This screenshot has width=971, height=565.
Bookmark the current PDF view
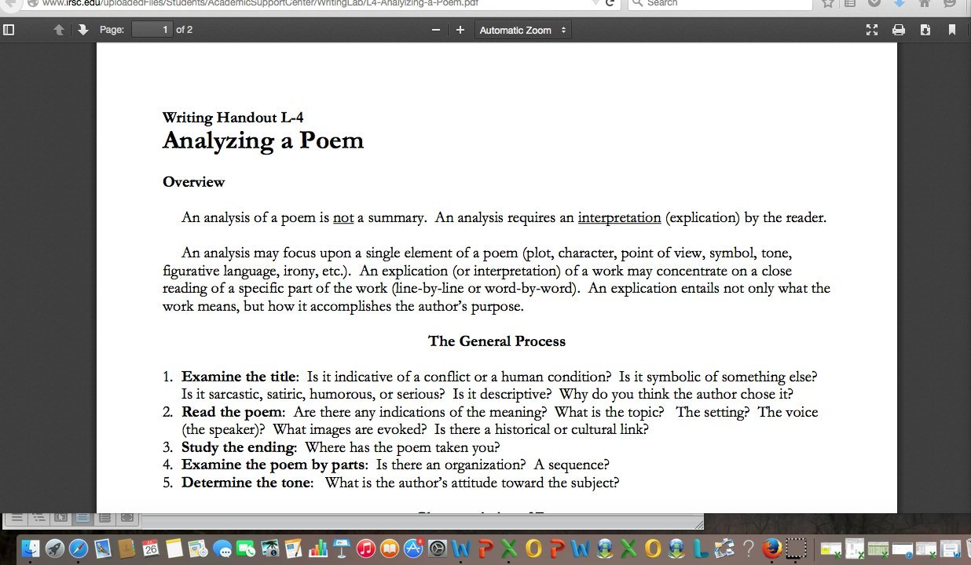(x=952, y=30)
